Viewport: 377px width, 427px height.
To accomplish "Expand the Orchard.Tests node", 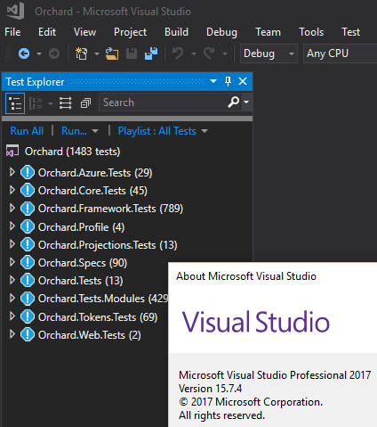I will 12,280.
